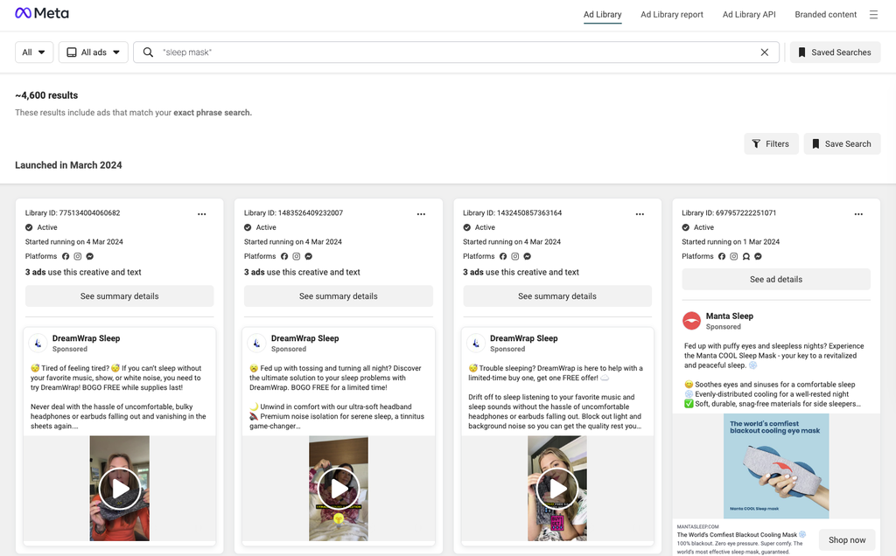Expand the All country dropdown
Image resolution: width=896 pixels, height=556 pixels.
[34, 52]
